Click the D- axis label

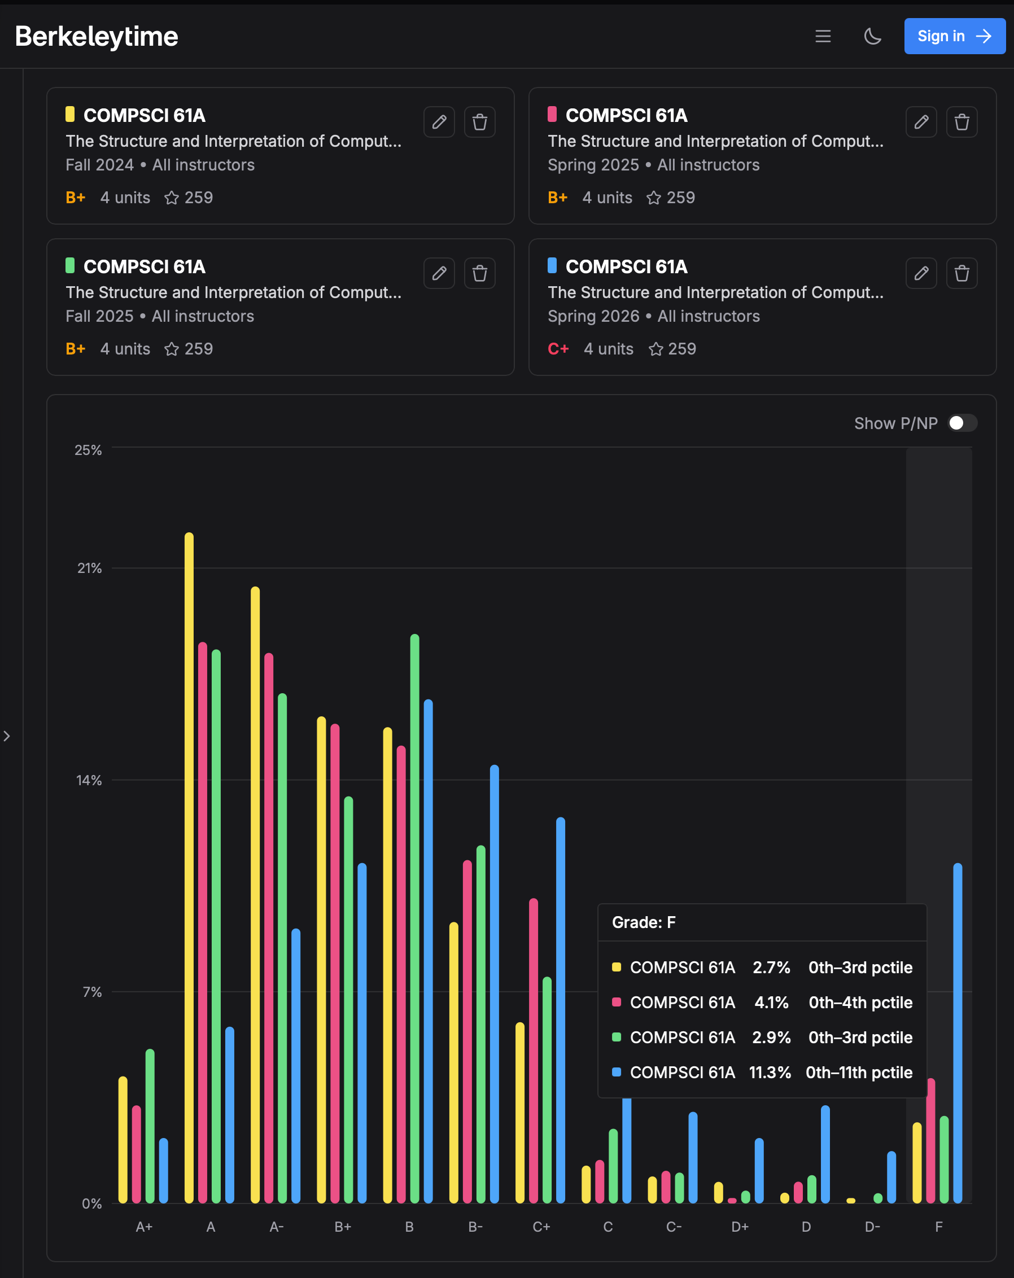tap(872, 1227)
